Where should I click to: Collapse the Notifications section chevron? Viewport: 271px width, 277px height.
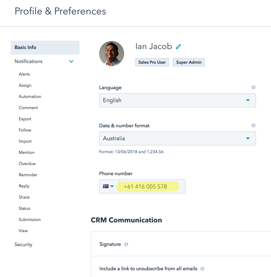[71, 62]
